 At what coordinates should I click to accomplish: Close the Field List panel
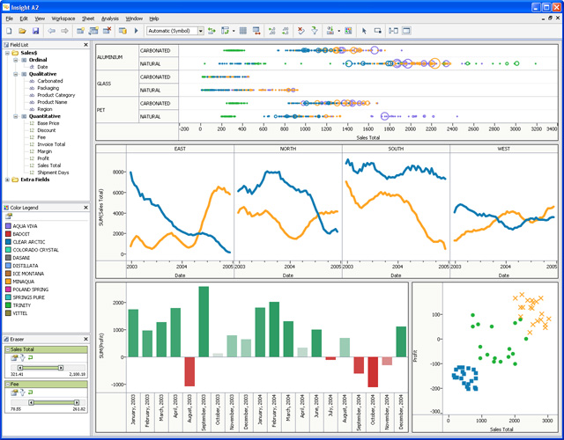point(85,44)
